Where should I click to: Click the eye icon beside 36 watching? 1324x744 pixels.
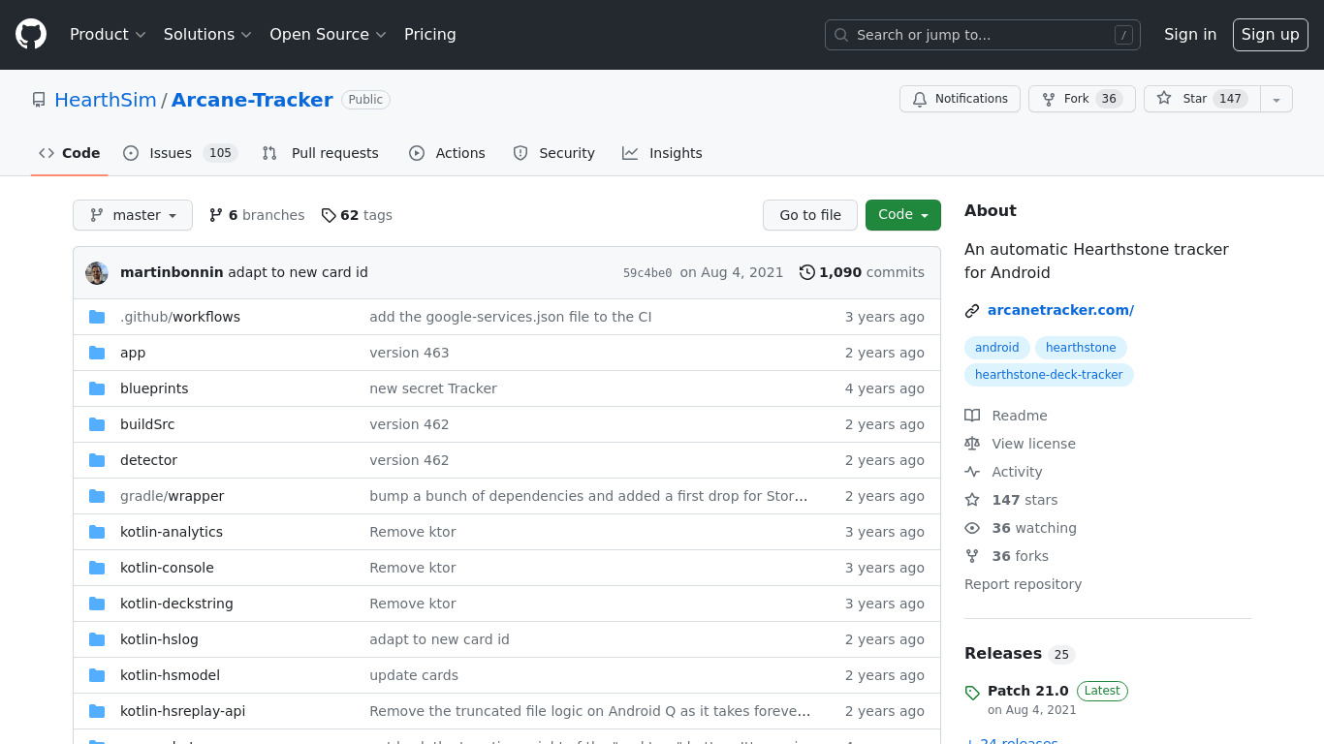972,528
